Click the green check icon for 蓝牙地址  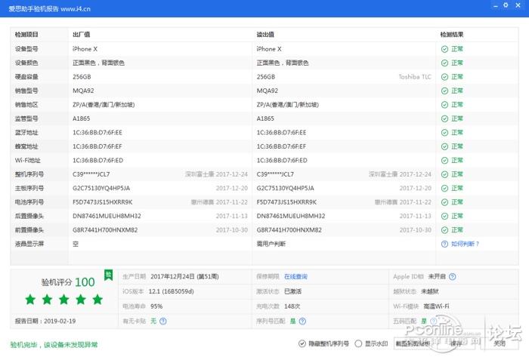point(444,133)
